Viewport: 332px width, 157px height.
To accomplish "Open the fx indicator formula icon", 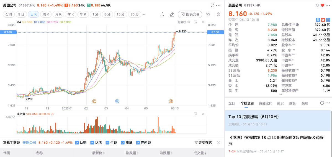I will [162, 14].
